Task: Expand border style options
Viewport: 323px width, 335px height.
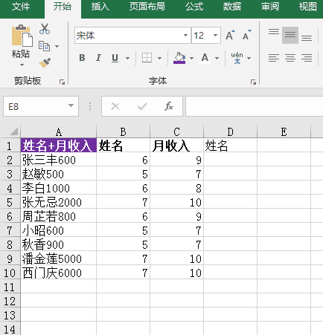Action: [159, 58]
